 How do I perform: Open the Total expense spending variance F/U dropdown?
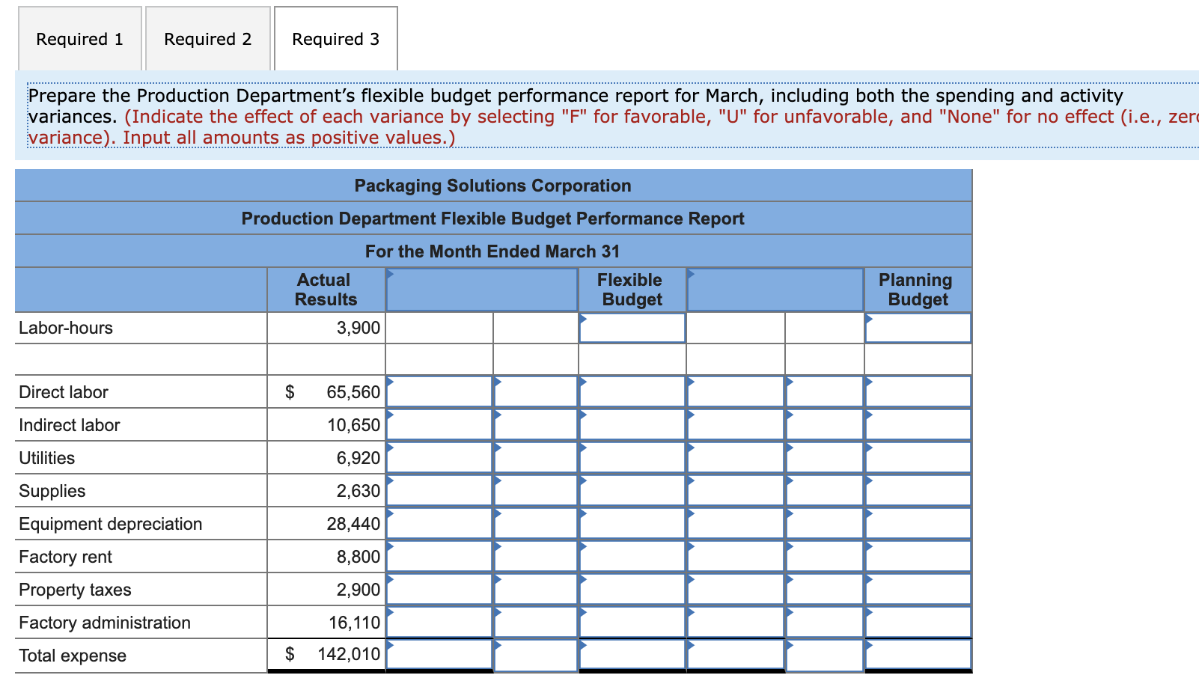click(536, 655)
